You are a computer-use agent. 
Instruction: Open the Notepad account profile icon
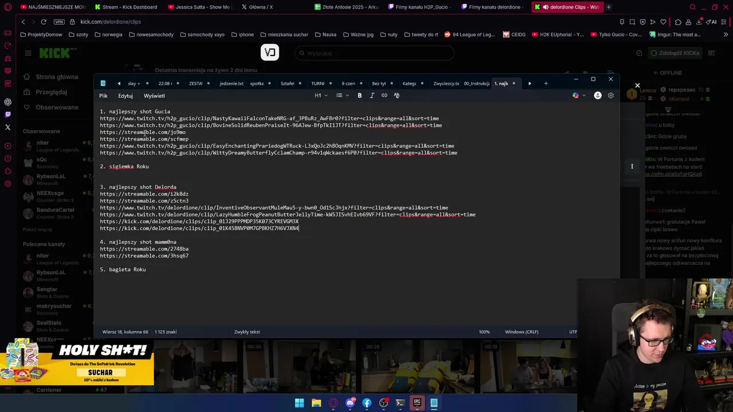tap(598, 96)
